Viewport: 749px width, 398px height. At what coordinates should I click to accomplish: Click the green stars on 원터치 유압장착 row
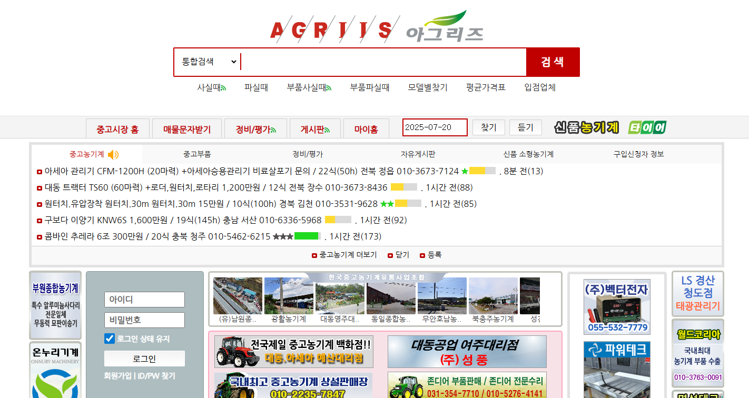387,204
